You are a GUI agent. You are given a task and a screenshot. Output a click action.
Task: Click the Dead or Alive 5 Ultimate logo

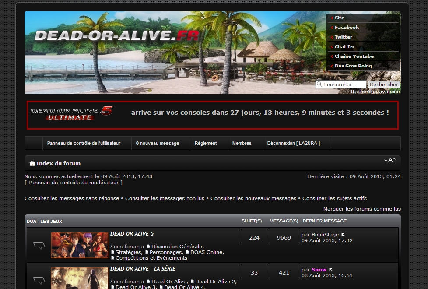coord(71,113)
